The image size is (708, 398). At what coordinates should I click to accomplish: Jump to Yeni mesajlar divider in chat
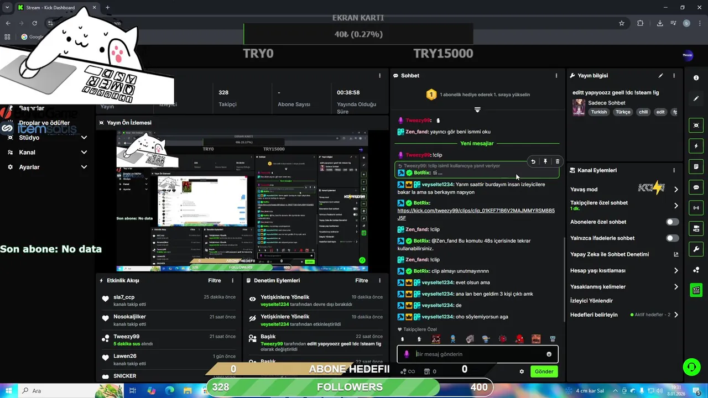(477, 144)
